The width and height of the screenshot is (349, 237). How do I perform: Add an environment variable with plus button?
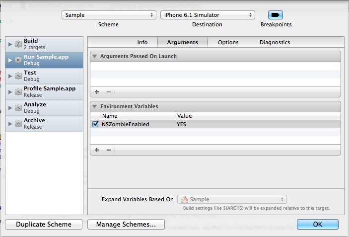tap(97, 150)
